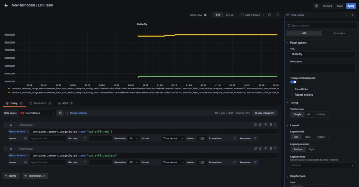359x187 pixels.
Task: Duplicate query A
Action: [x=260, y=125]
